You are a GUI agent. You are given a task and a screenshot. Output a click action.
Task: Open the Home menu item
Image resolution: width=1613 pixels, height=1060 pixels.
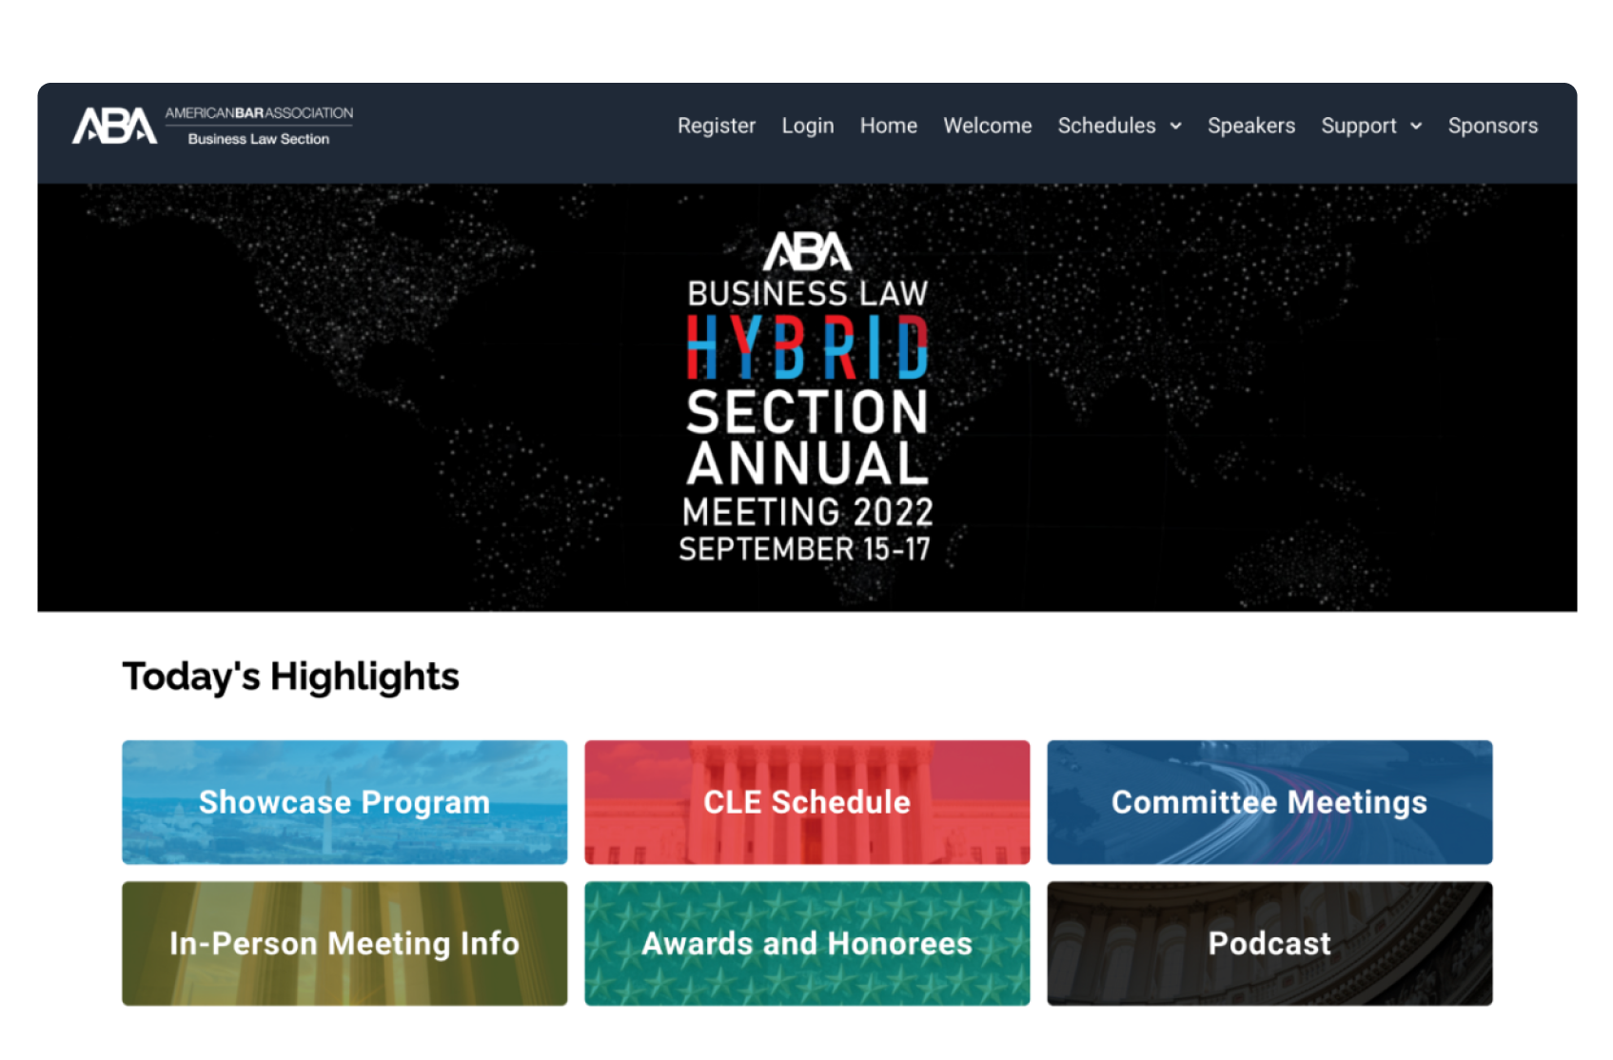888,126
